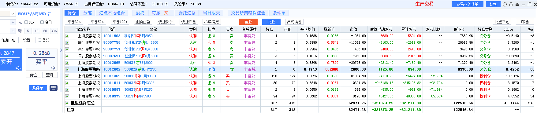Viewport: 537px width, 113px height.
Task: Click the plus stepper beside 元 price field
Action: 13,22
